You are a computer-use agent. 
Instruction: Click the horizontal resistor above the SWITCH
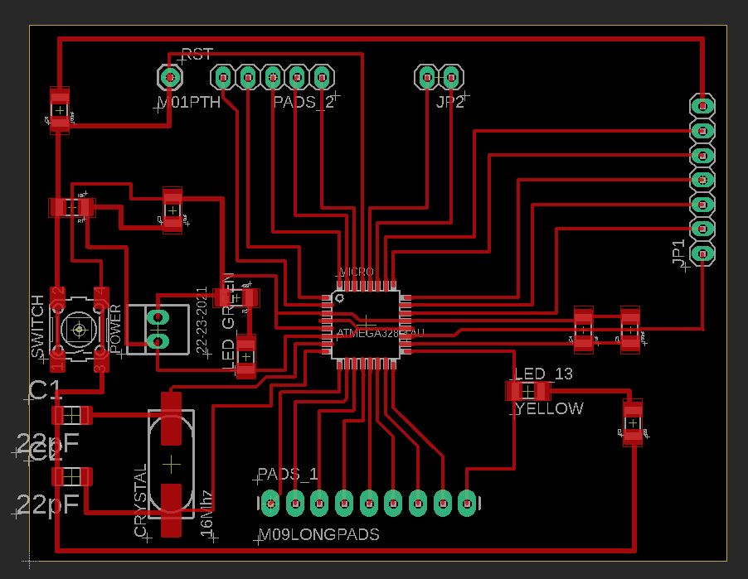[x=72, y=208]
